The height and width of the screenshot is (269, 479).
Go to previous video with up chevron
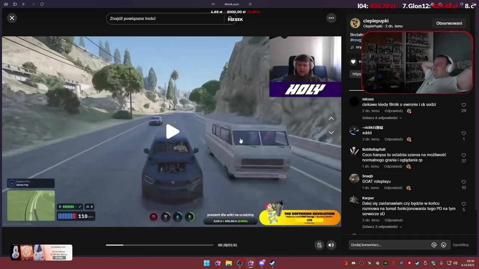pyautogui.click(x=331, y=118)
